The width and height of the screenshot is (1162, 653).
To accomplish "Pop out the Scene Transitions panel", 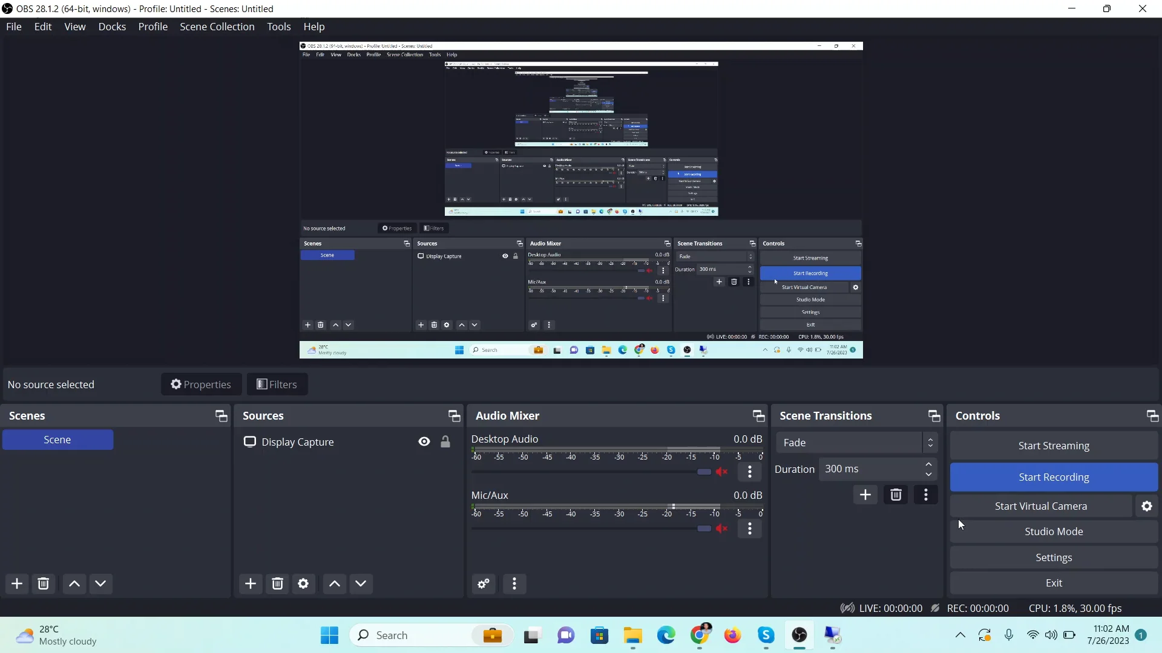I will click(934, 415).
